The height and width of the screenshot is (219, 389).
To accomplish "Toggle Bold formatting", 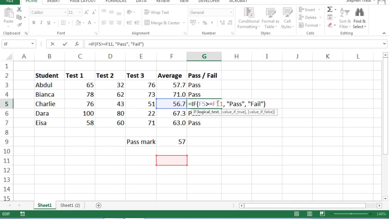I will (34, 23).
